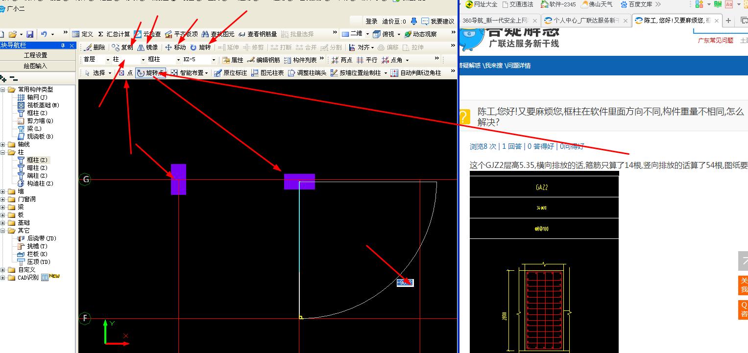The width and height of the screenshot is (748, 353).
Task: Click the vertical purple column on axis G
Action: click(x=178, y=179)
